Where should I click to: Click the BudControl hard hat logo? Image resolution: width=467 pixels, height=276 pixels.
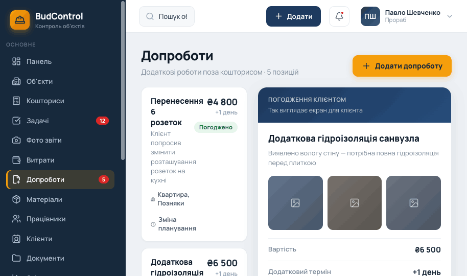pos(20,20)
